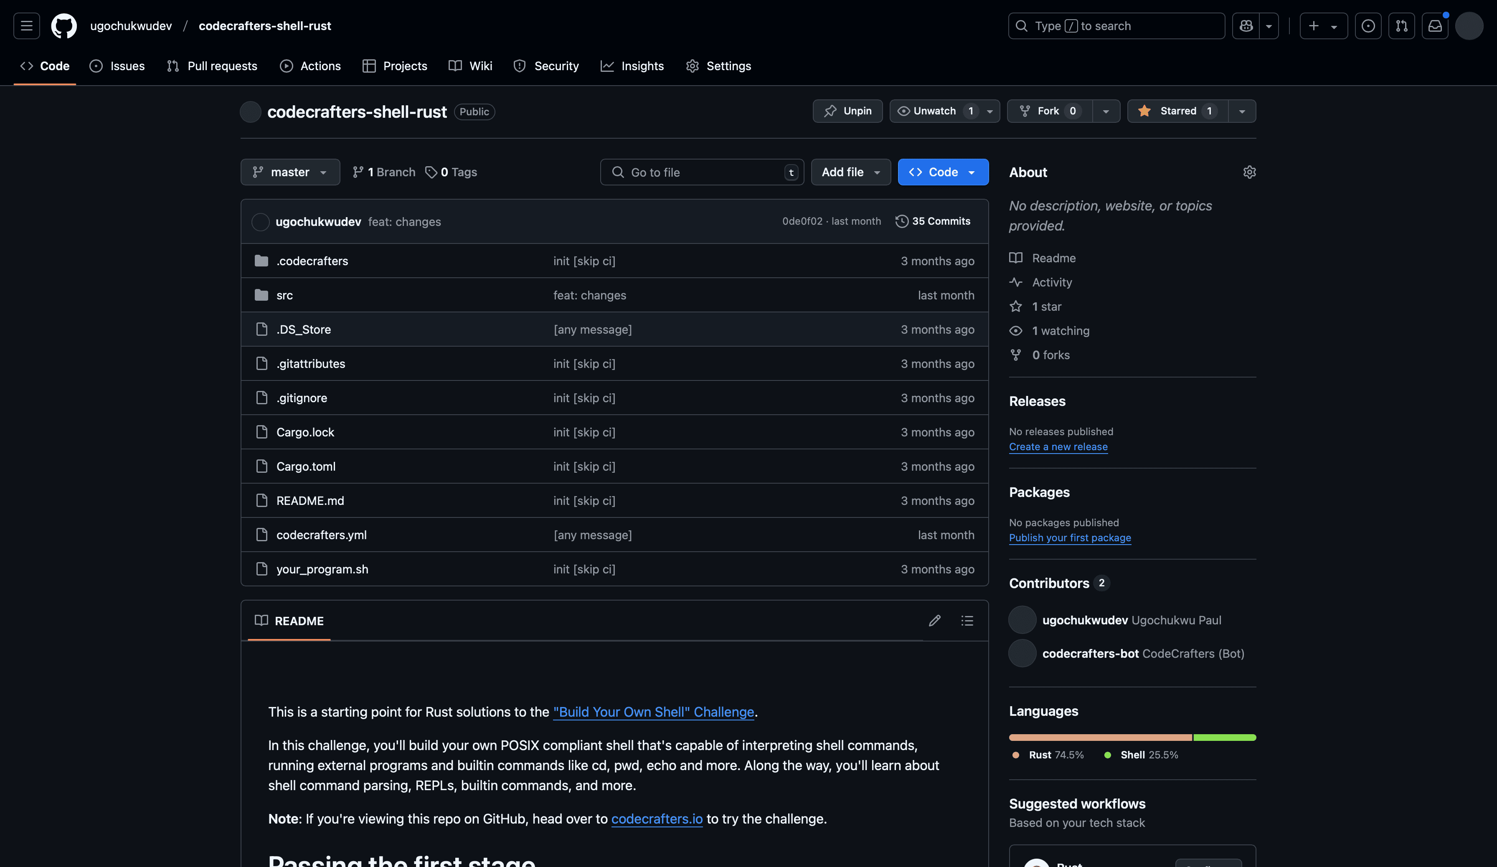Image resolution: width=1497 pixels, height=867 pixels.
Task: Click the pull requests icon in the header
Action: click(x=1401, y=26)
